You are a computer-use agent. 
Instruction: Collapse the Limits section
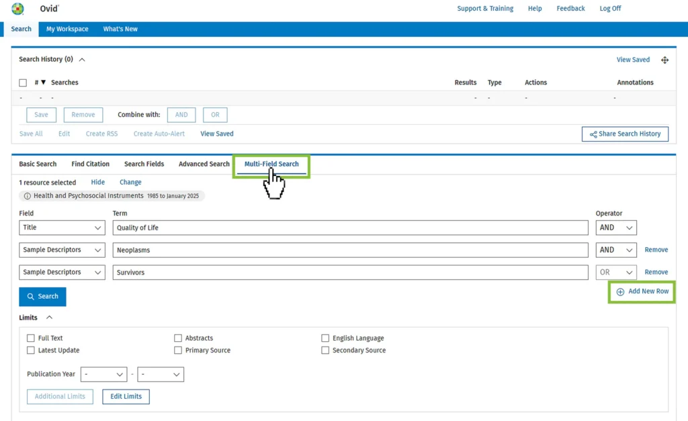(49, 318)
